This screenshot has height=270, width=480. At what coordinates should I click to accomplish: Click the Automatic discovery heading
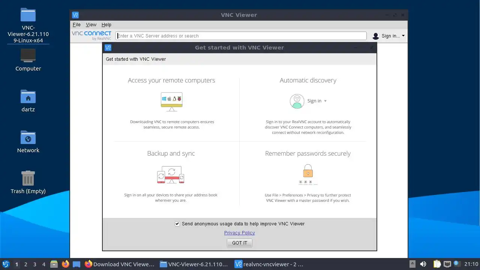[308, 80]
